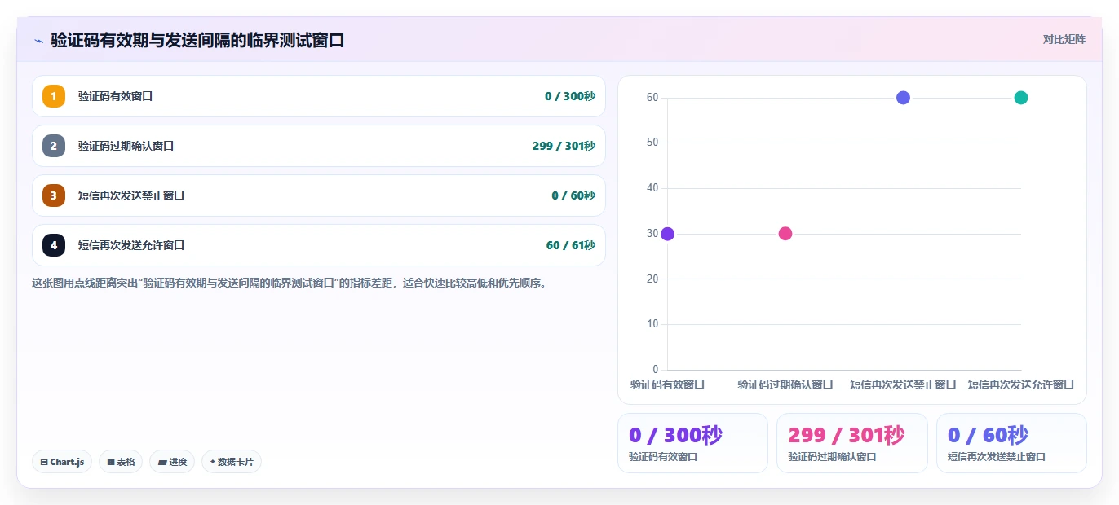The width and height of the screenshot is (1119, 505).
Task: Click the pink 299 / 301秒 data card
Action: coord(852,443)
